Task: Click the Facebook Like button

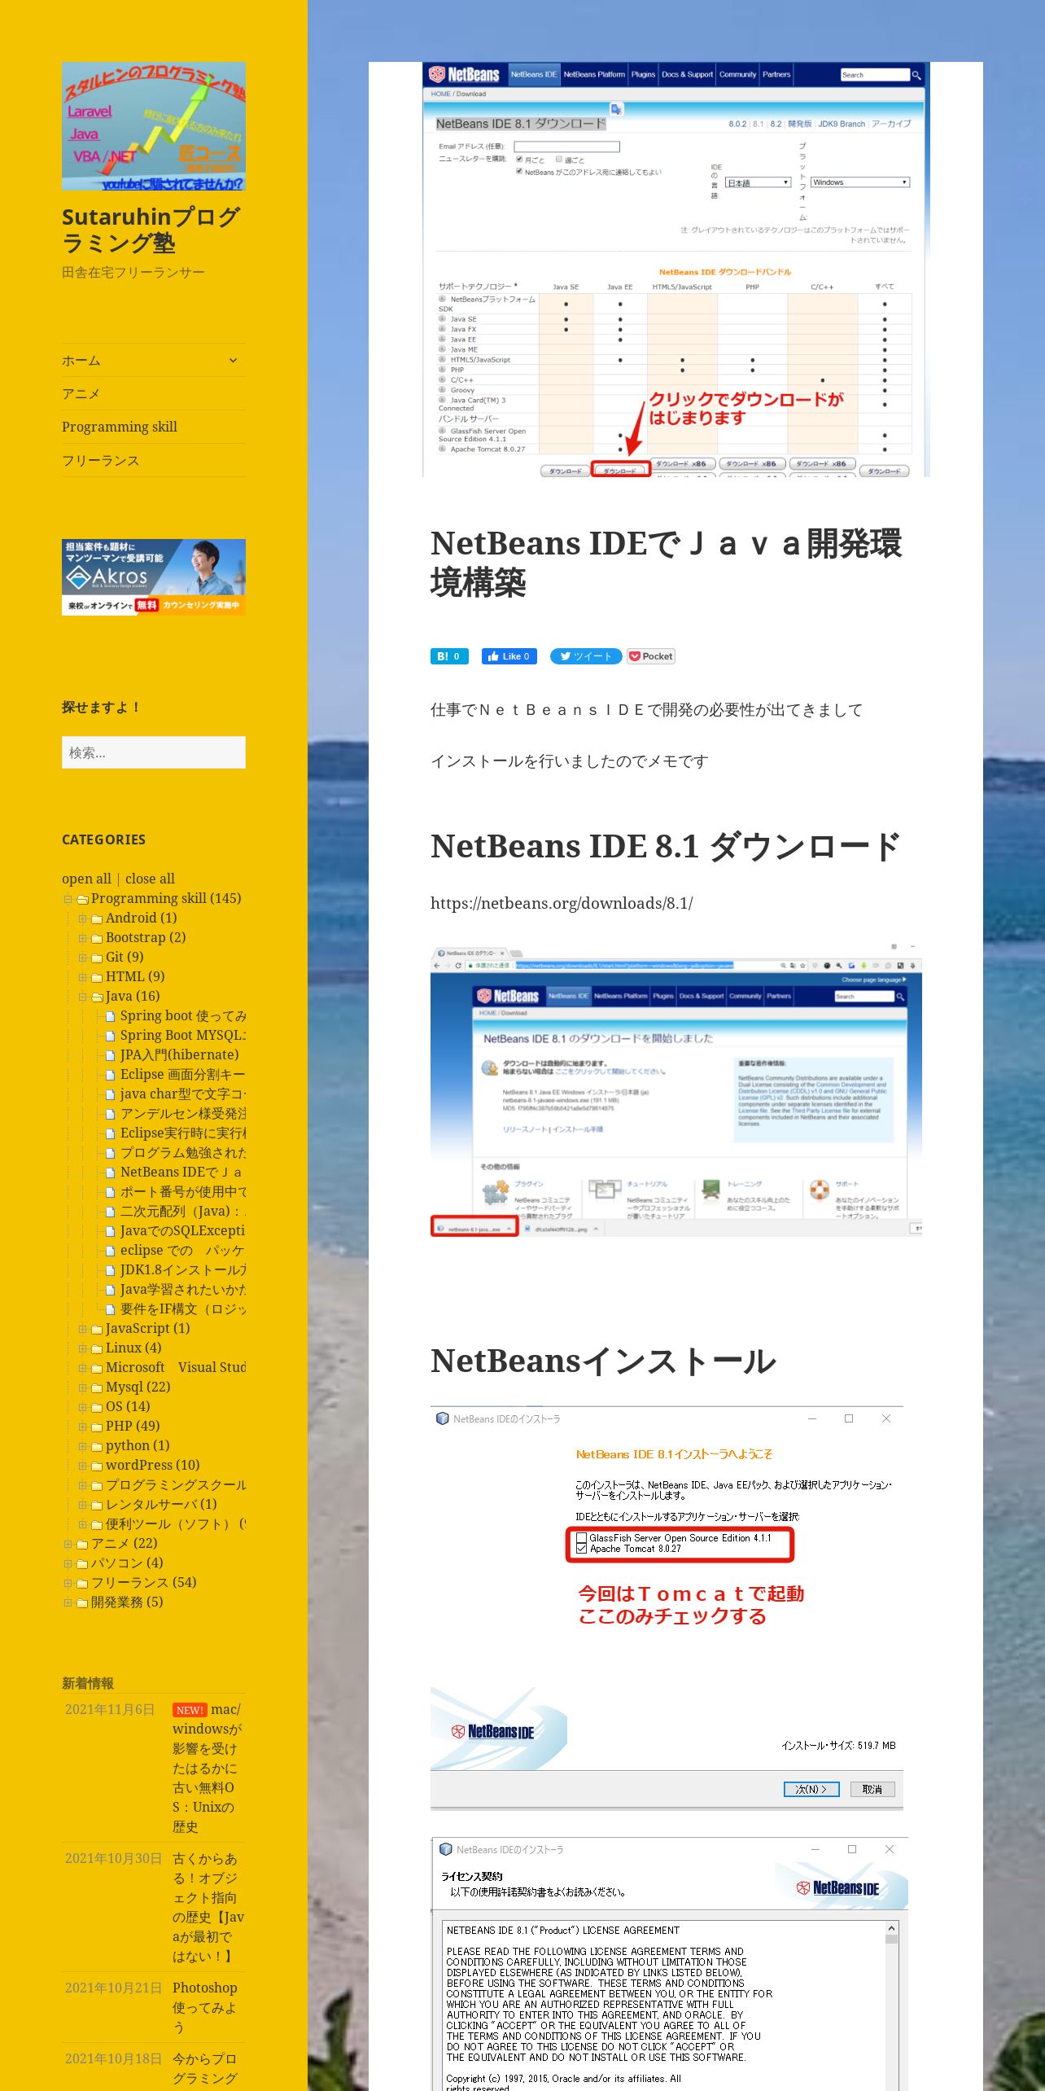Action: click(x=509, y=656)
